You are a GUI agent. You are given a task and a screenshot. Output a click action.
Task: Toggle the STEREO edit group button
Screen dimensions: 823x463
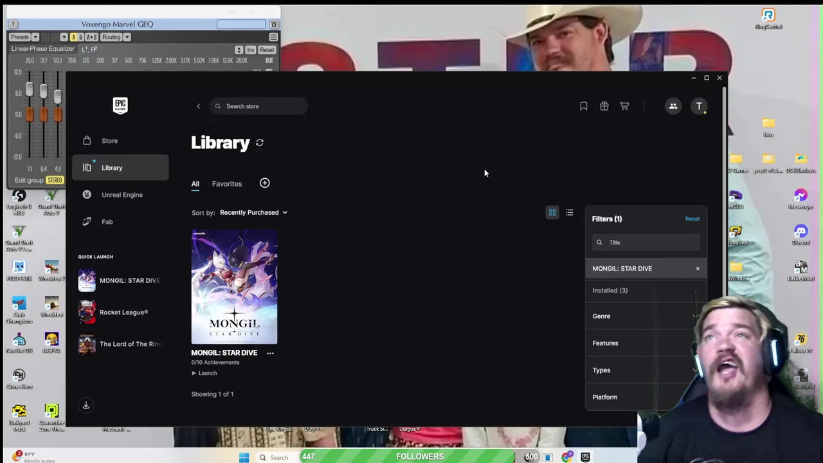[55, 181]
